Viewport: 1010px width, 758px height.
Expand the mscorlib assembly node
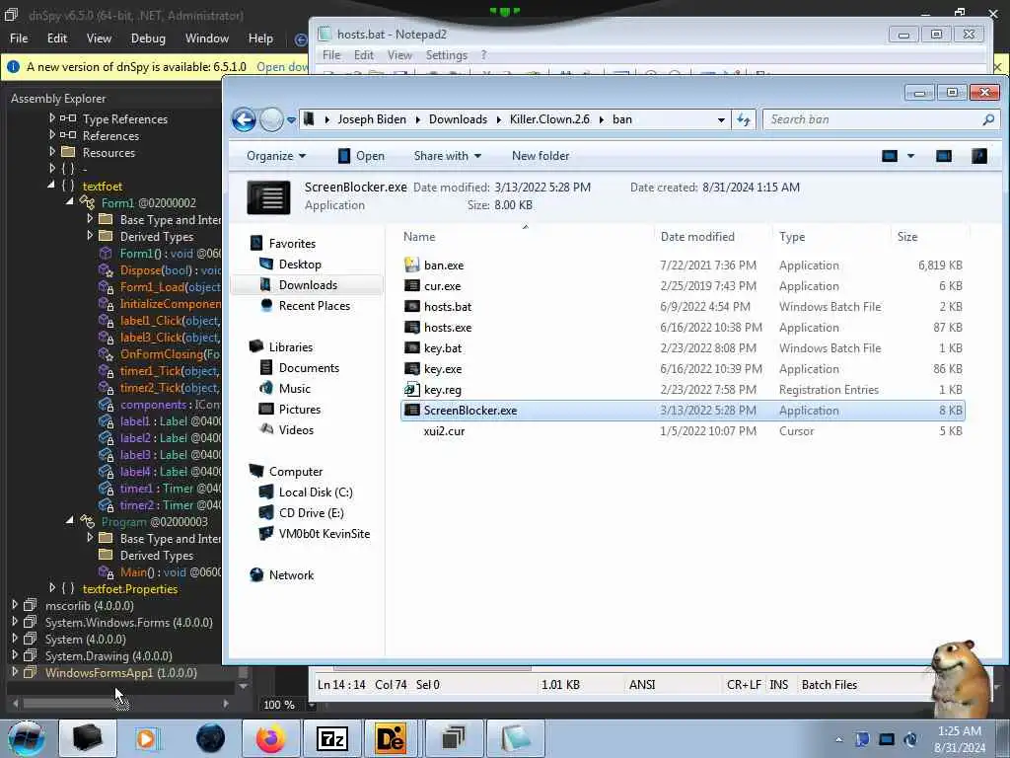[15, 605]
